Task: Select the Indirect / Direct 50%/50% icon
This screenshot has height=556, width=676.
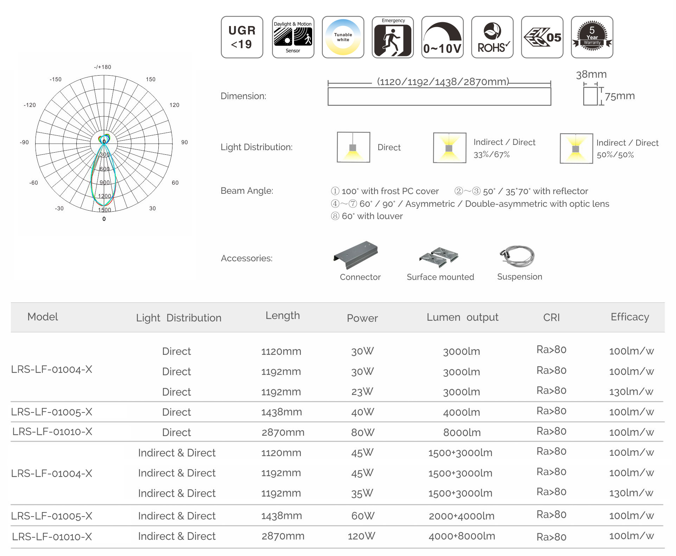Action: click(576, 148)
